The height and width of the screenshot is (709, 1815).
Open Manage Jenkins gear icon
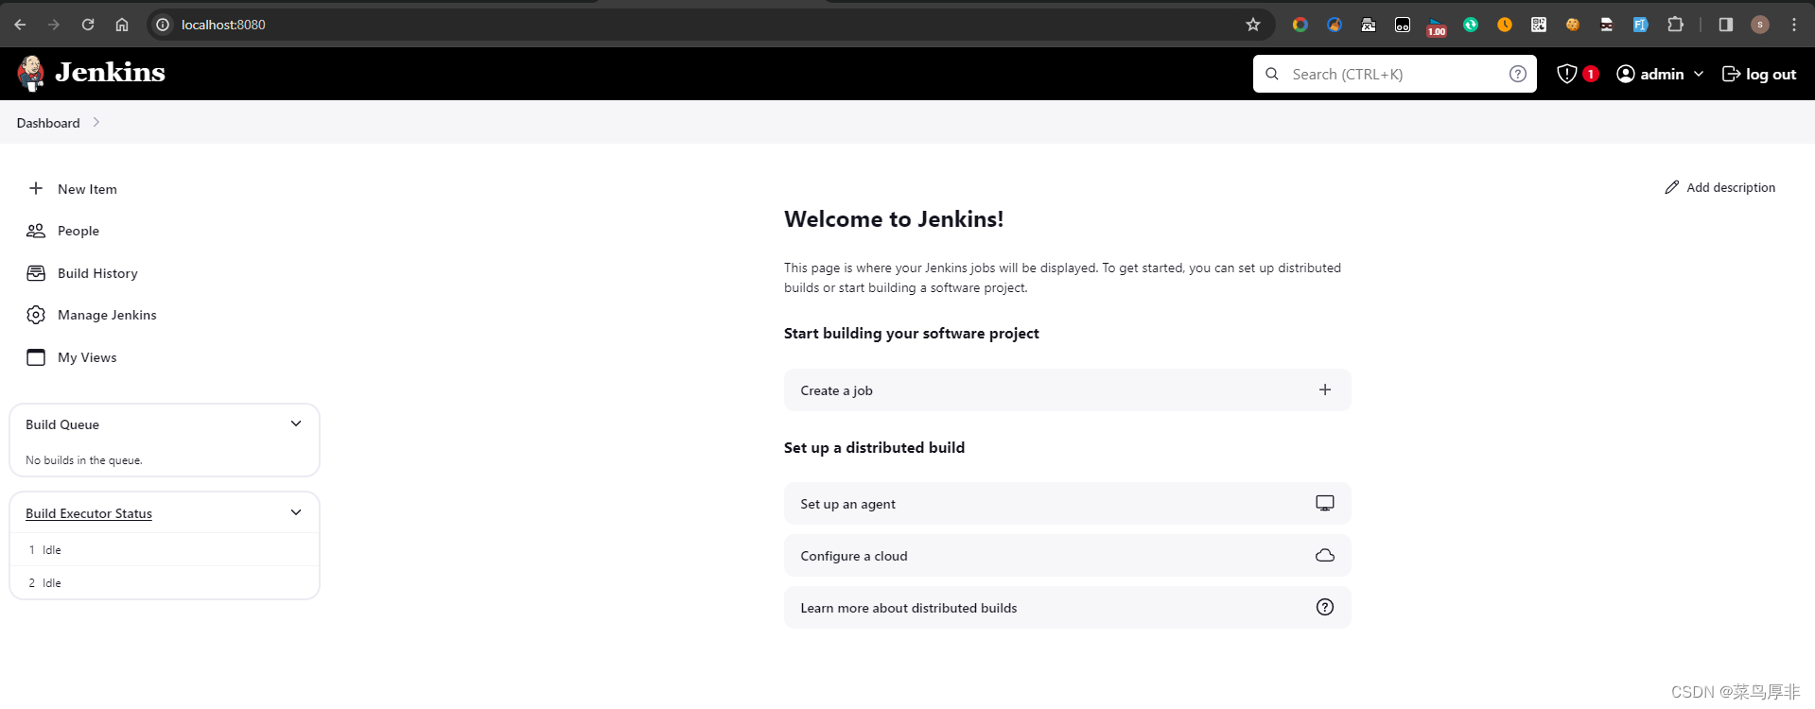coord(36,315)
